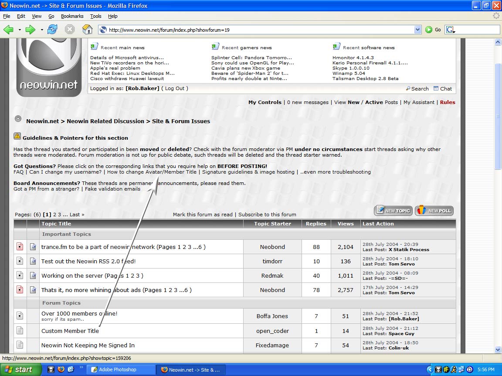This screenshot has width=502, height=376.
Task: Open My Assistant link
Action: 419,102
